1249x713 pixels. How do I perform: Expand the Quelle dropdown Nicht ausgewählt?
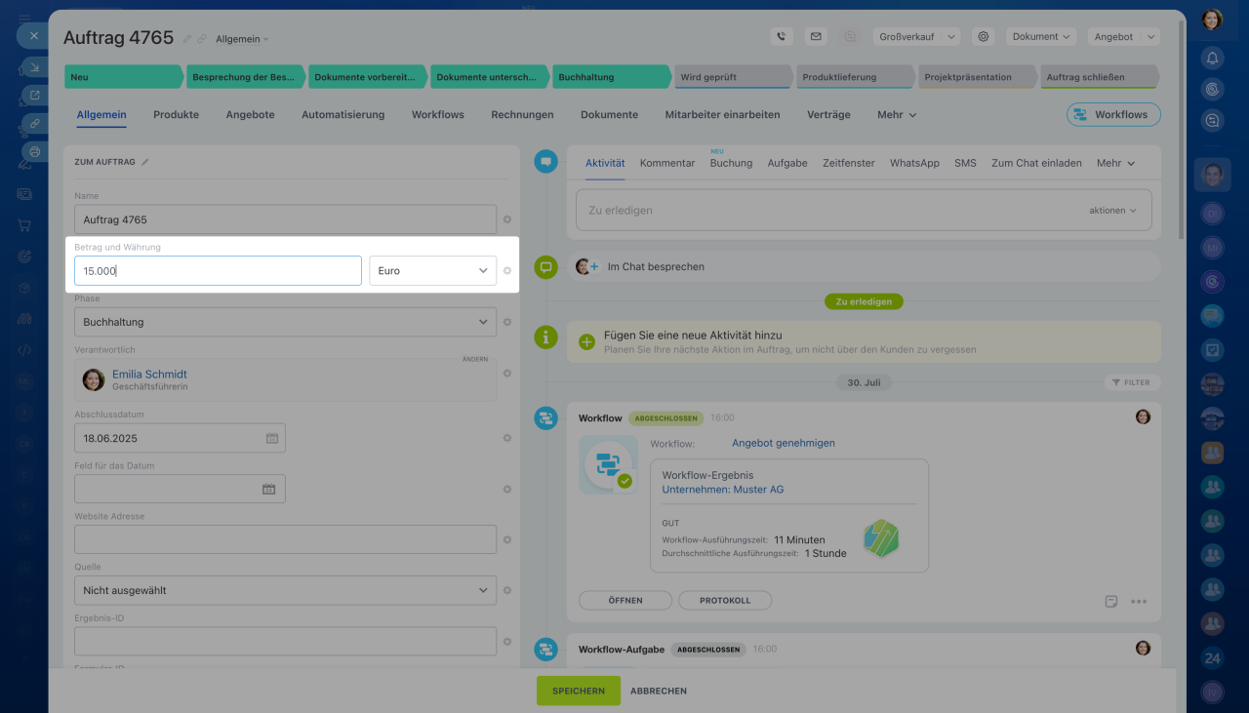285,590
